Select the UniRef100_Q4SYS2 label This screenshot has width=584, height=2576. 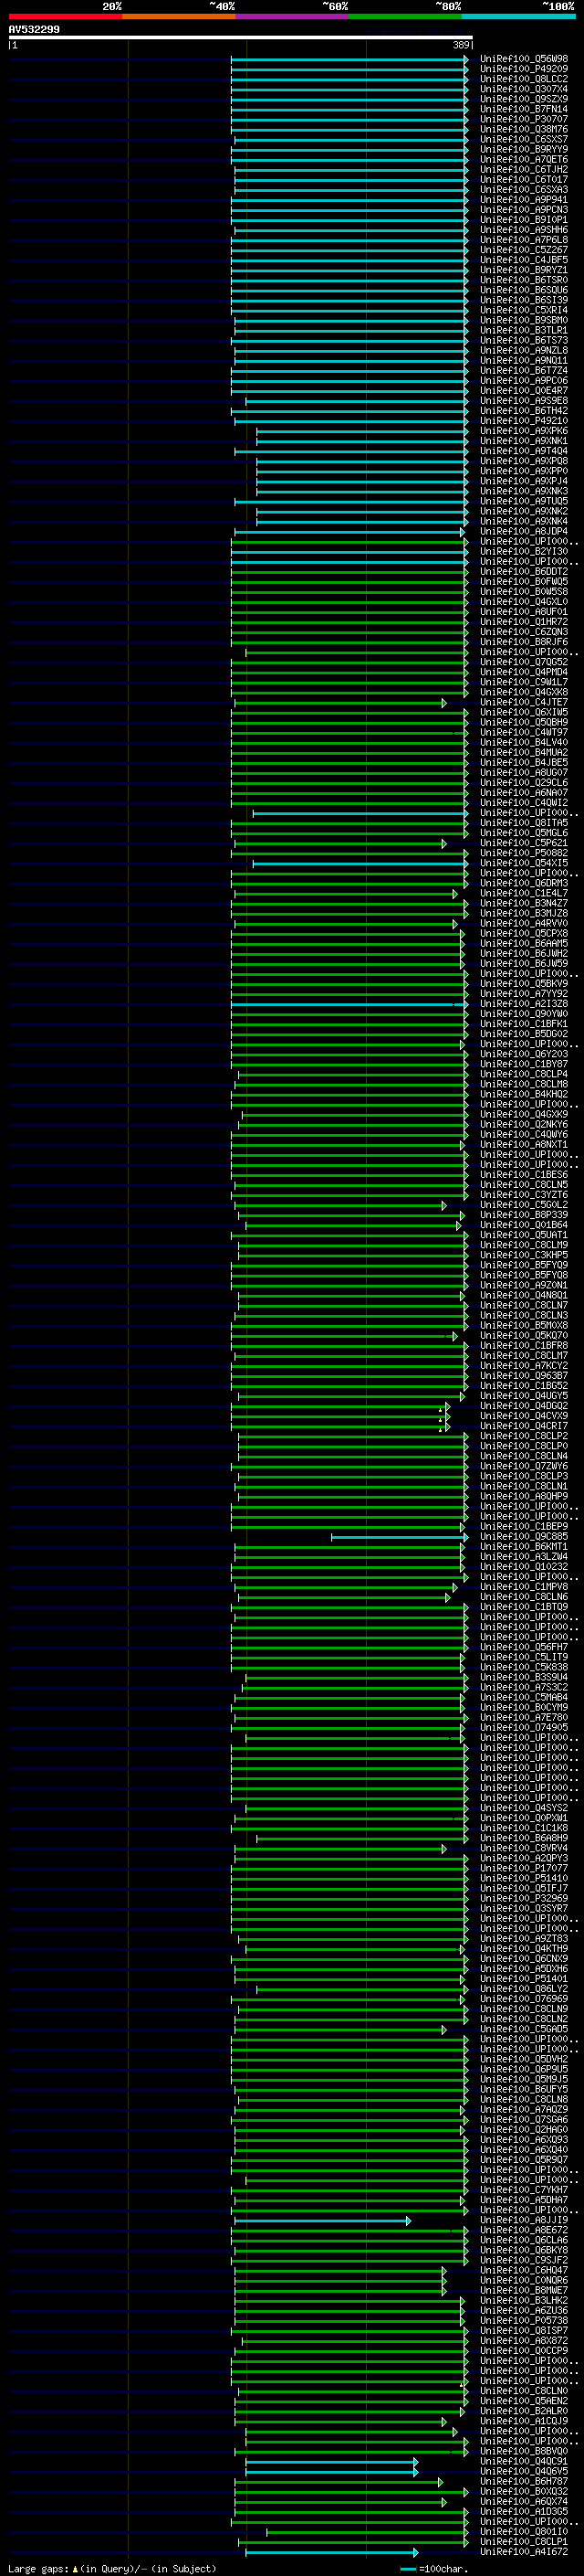[524, 1808]
